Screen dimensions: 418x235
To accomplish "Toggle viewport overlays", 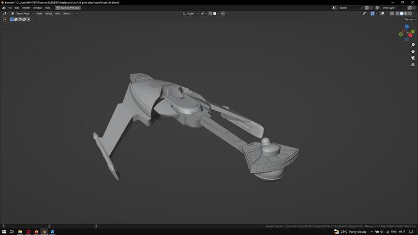I will click(382, 14).
